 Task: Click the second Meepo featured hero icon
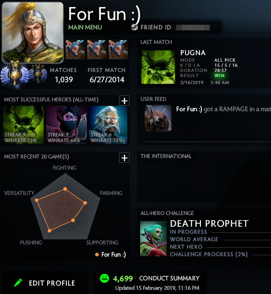97,50
